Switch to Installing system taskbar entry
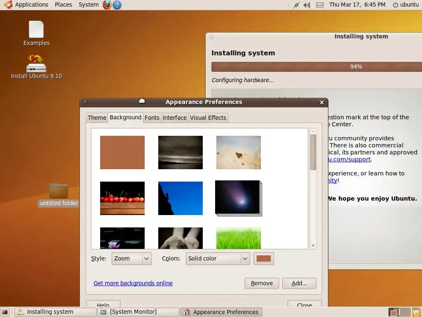Screen dimensions: 422x317 (56, 312)
